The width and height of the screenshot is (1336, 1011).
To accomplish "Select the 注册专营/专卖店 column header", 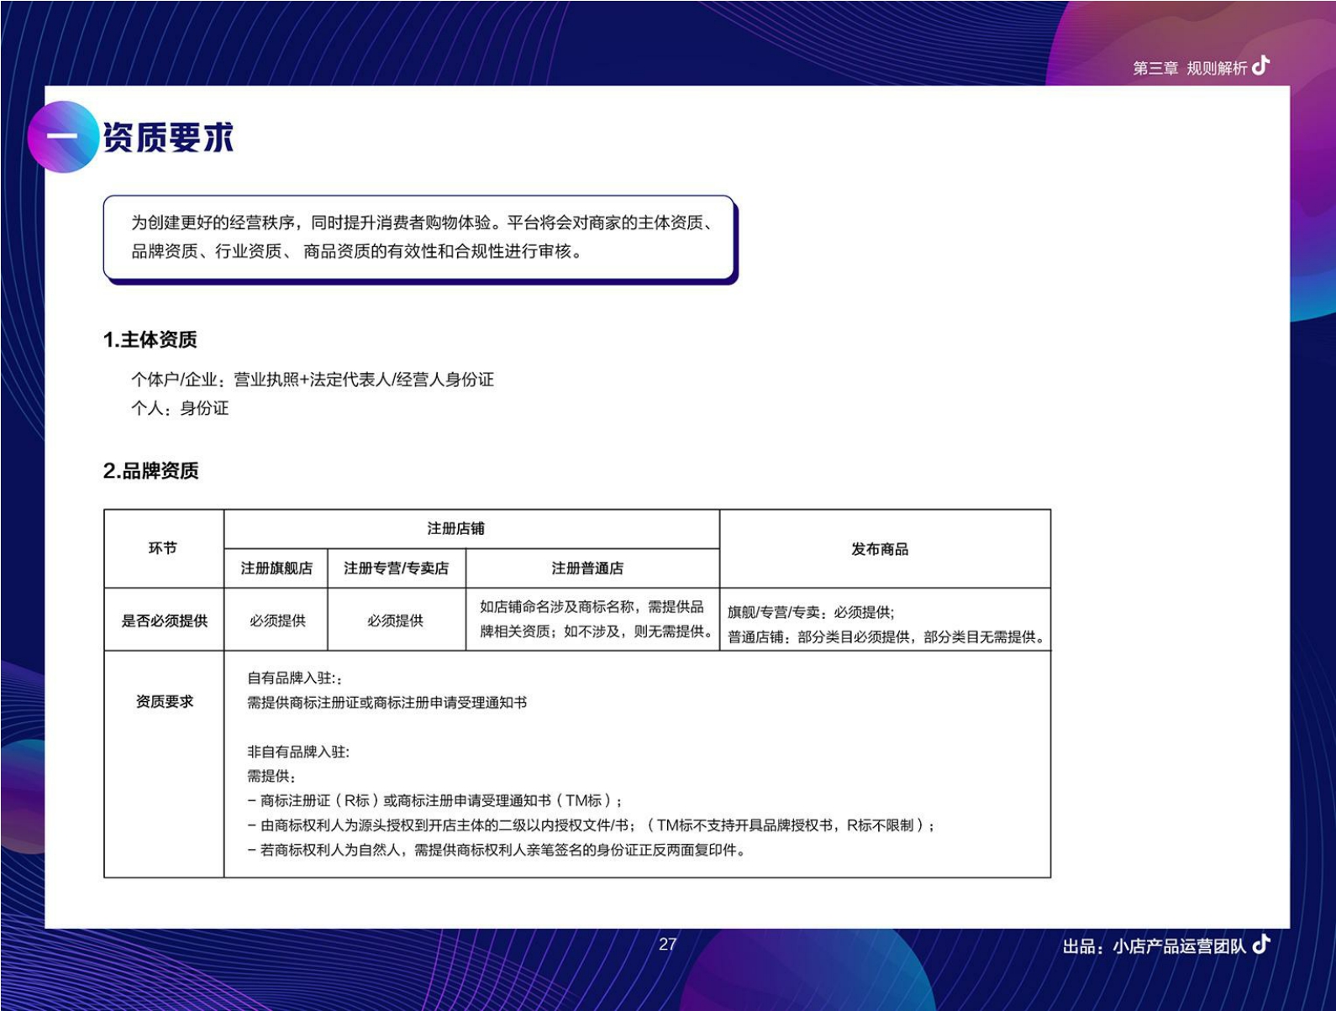I will pos(396,568).
